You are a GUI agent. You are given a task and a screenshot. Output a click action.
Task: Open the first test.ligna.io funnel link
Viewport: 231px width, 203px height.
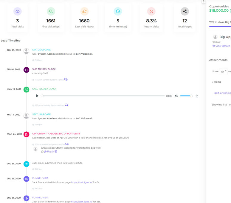(x=82, y=182)
